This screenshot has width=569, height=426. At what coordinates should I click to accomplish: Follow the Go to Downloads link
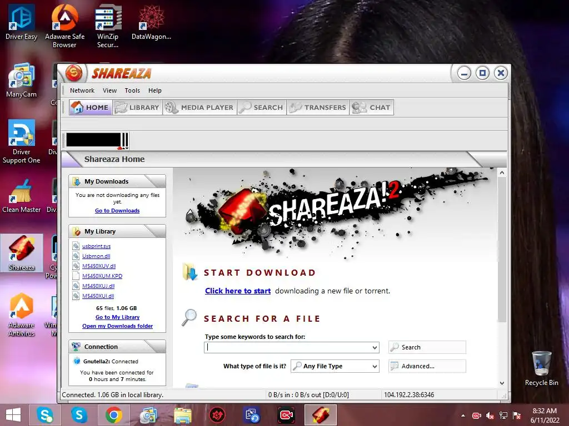click(x=117, y=211)
